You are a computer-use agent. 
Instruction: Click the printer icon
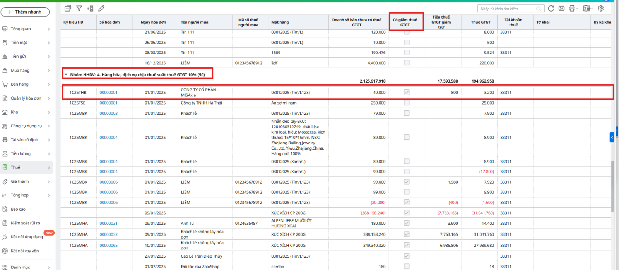coord(572,8)
